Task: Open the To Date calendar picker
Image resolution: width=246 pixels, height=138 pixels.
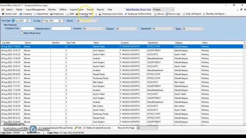Action: pos(60,21)
